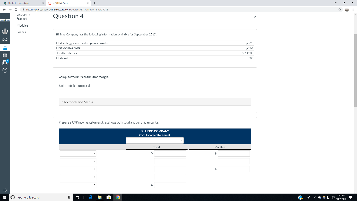
Task: Open the Grades link
Action: click(x=21, y=32)
